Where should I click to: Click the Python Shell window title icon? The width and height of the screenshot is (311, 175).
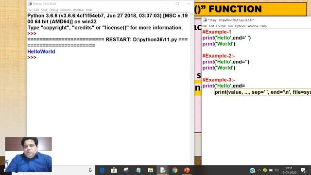(x=30, y=3)
